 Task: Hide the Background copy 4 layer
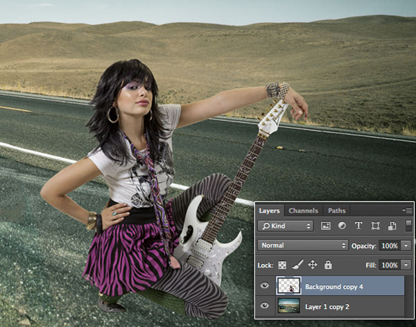point(265,285)
